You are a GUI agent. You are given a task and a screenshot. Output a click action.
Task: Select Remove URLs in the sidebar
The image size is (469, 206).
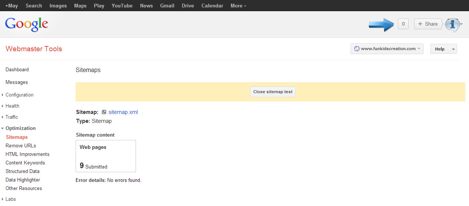coord(21,145)
